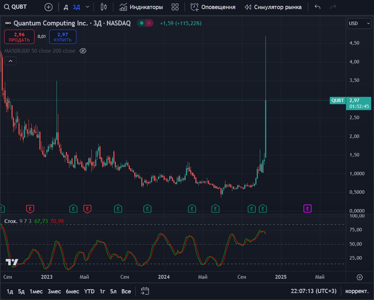Redo the chart action

(333, 7)
